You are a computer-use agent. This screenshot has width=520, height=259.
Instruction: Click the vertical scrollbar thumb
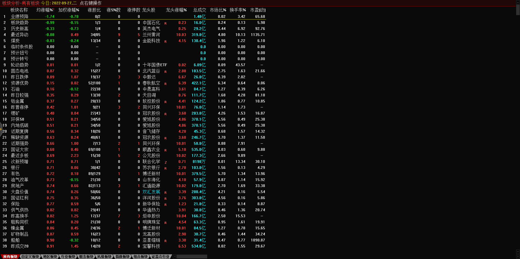[518, 10]
